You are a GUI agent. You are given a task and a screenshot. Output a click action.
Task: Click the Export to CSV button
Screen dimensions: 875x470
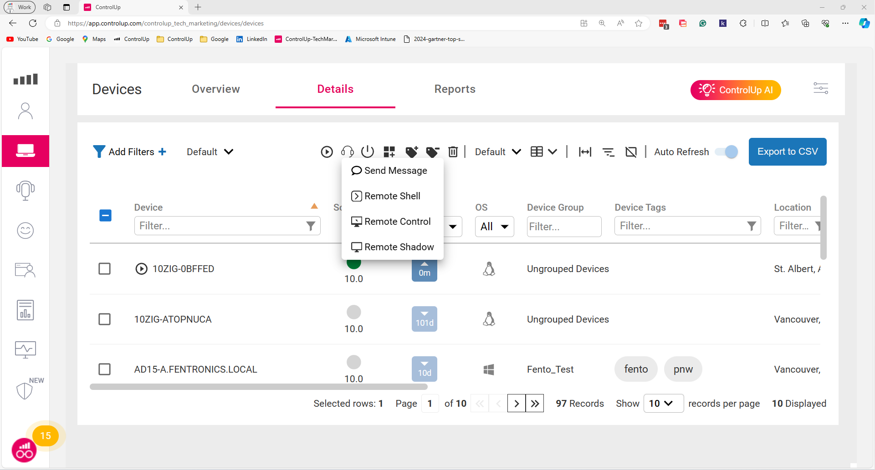pos(787,152)
